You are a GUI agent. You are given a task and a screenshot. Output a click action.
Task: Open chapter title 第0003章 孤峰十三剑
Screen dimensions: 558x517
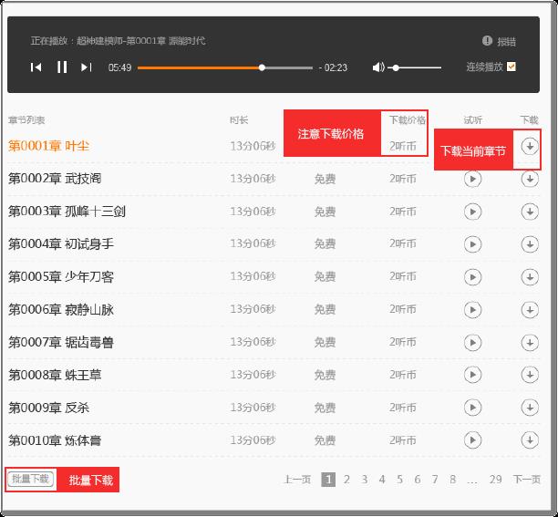(x=67, y=212)
